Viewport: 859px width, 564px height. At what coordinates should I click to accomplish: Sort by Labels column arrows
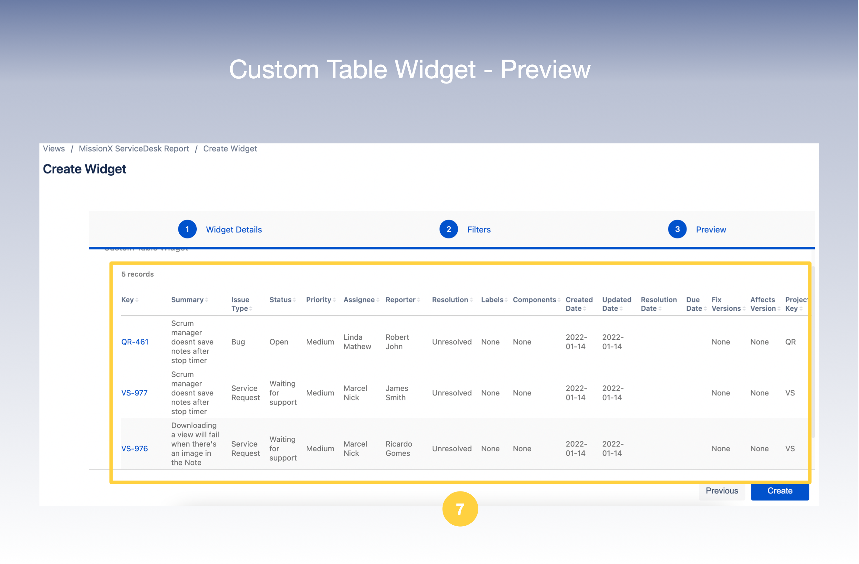506,300
